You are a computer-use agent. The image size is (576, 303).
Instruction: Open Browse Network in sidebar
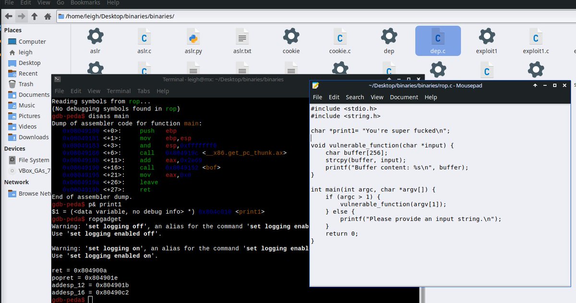click(x=29, y=194)
